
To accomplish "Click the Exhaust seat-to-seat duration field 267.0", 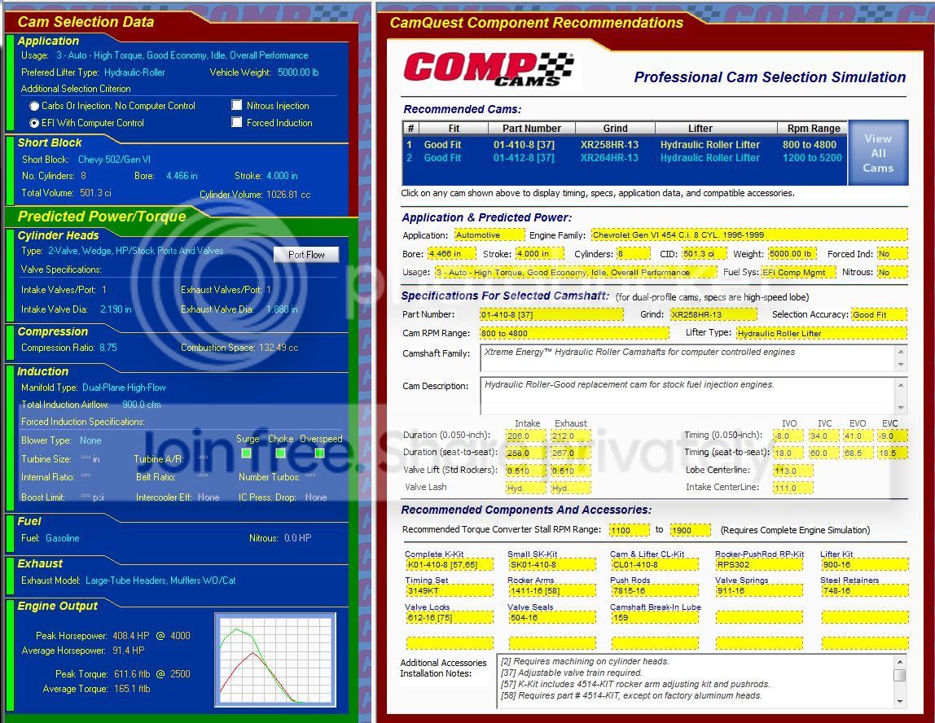I will tap(571, 453).
